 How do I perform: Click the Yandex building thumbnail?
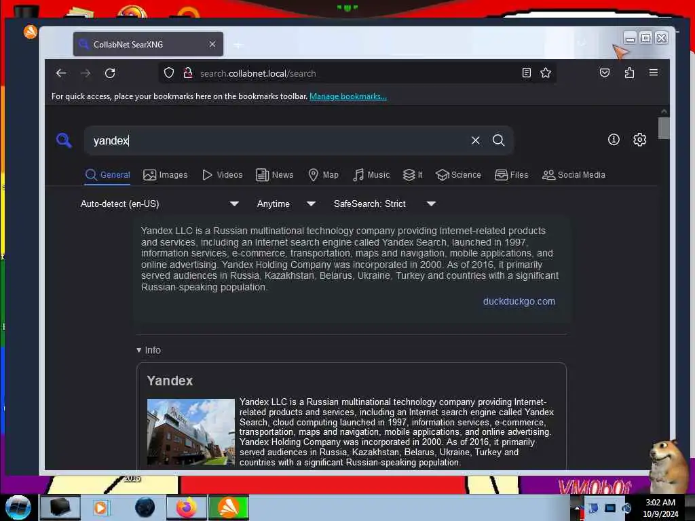191,432
